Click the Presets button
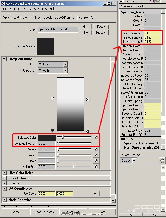This screenshot has height=218, width=166. point(101,33)
